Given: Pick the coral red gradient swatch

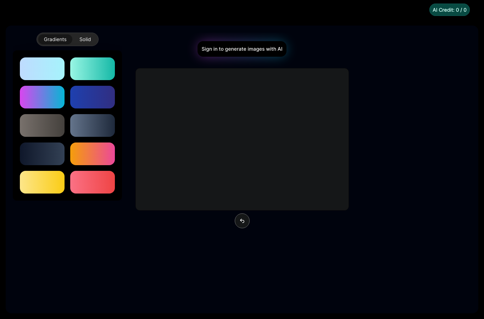Looking at the screenshot, I should [93, 182].
